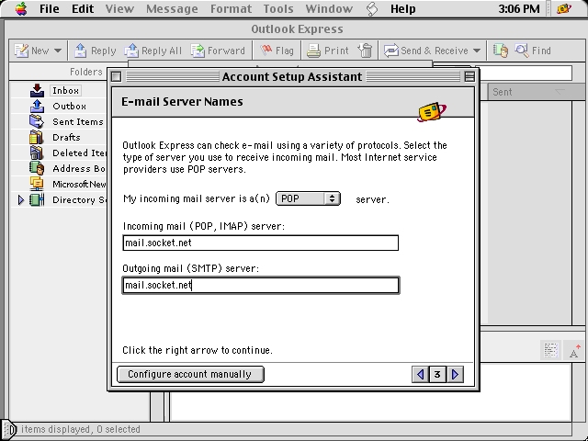
Task: Open the Edit menu
Action: (83, 8)
